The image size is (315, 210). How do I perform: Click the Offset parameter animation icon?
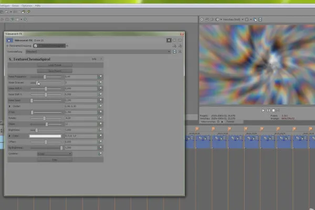[x=100, y=142]
